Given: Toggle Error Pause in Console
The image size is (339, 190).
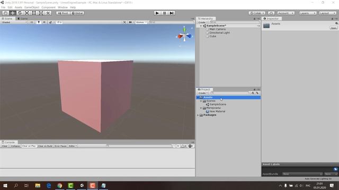Looking at the screenshot, I should click(x=60, y=146).
